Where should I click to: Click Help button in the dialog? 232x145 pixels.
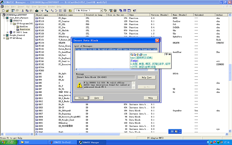click(x=150, y=98)
